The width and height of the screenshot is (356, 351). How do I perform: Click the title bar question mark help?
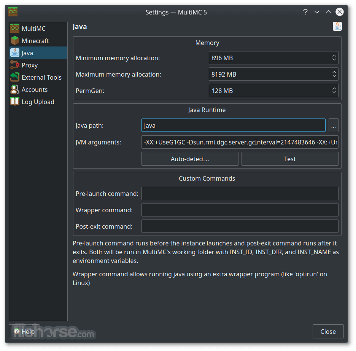[305, 12]
